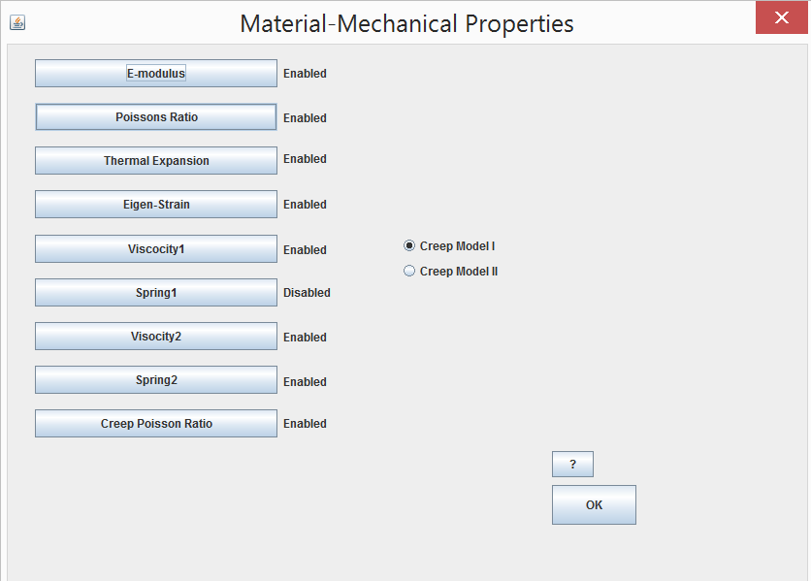Close the Material-Mechanical Properties window
Image resolution: width=811 pixels, height=581 pixels.
[782, 17]
